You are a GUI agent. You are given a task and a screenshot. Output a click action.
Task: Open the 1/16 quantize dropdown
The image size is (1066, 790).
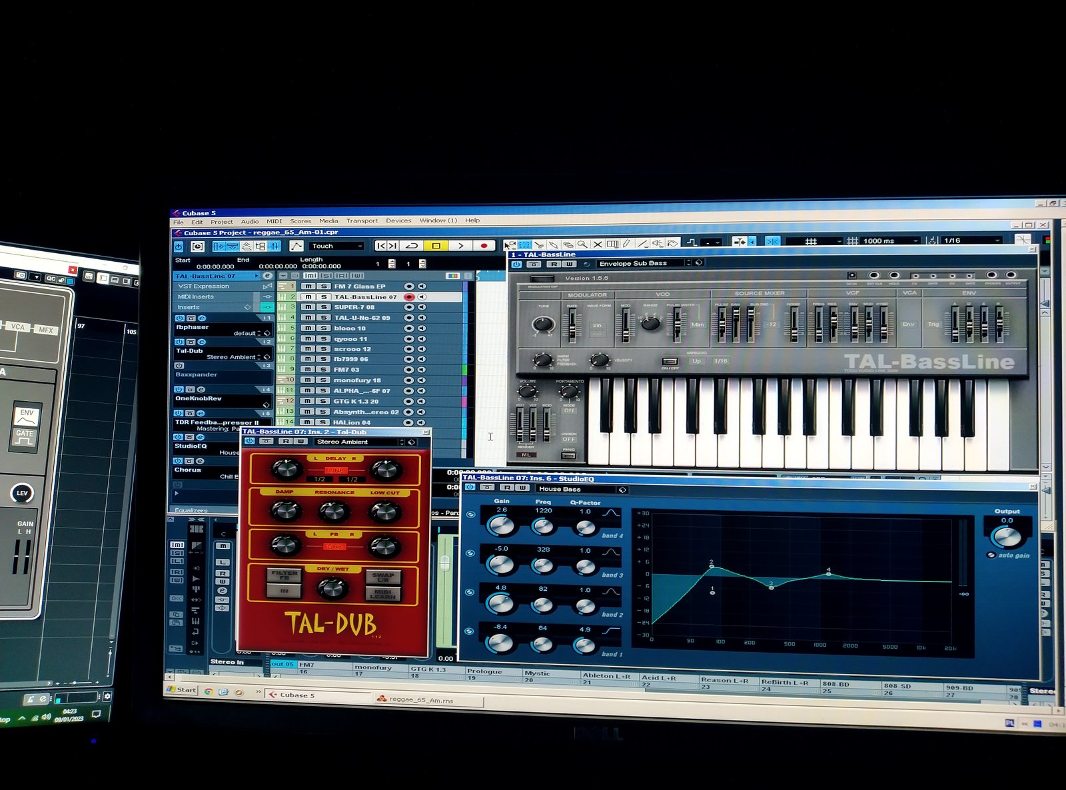[970, 240]
